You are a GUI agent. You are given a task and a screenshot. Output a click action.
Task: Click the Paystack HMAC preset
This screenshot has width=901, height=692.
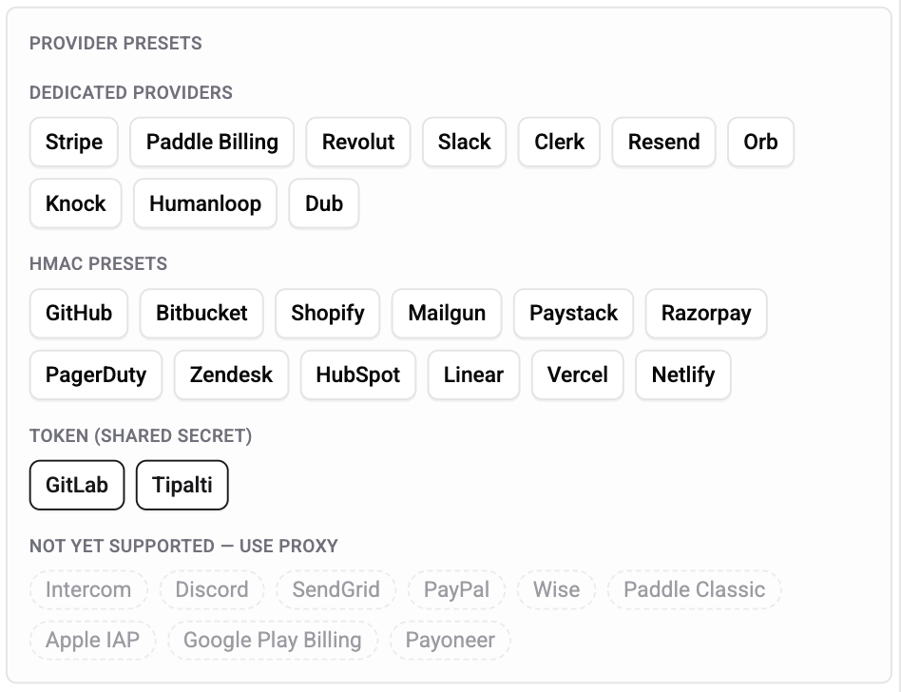pyautogui.click(x=573, y=313)
